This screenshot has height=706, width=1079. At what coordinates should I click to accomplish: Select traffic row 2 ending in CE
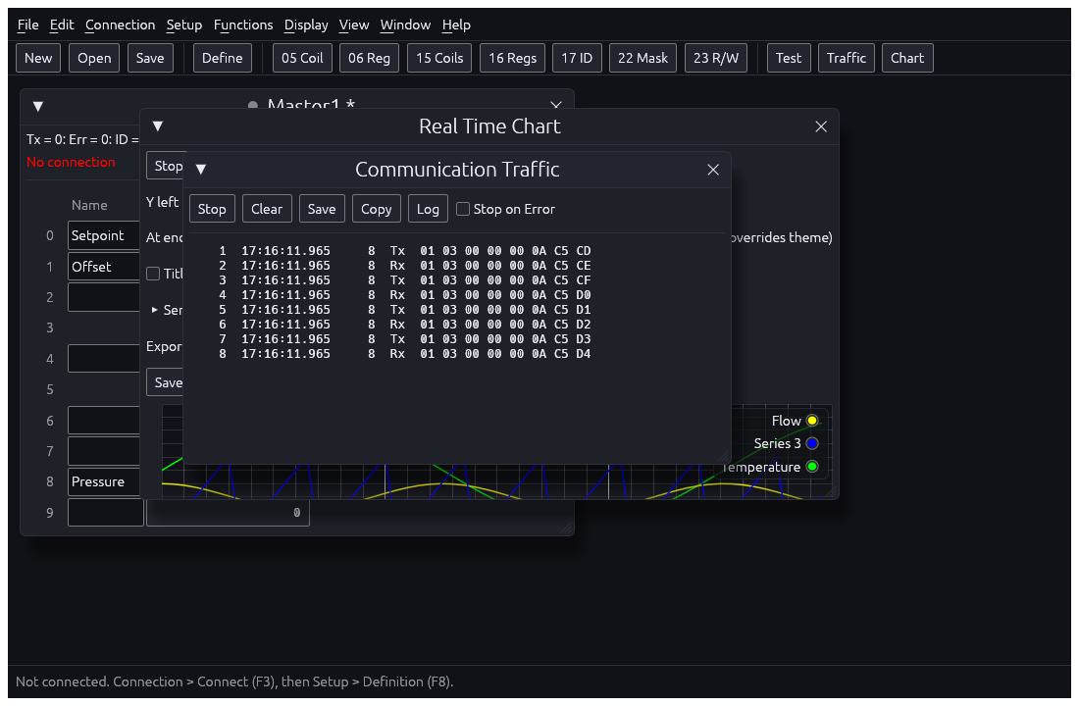[x=404, y=266]
